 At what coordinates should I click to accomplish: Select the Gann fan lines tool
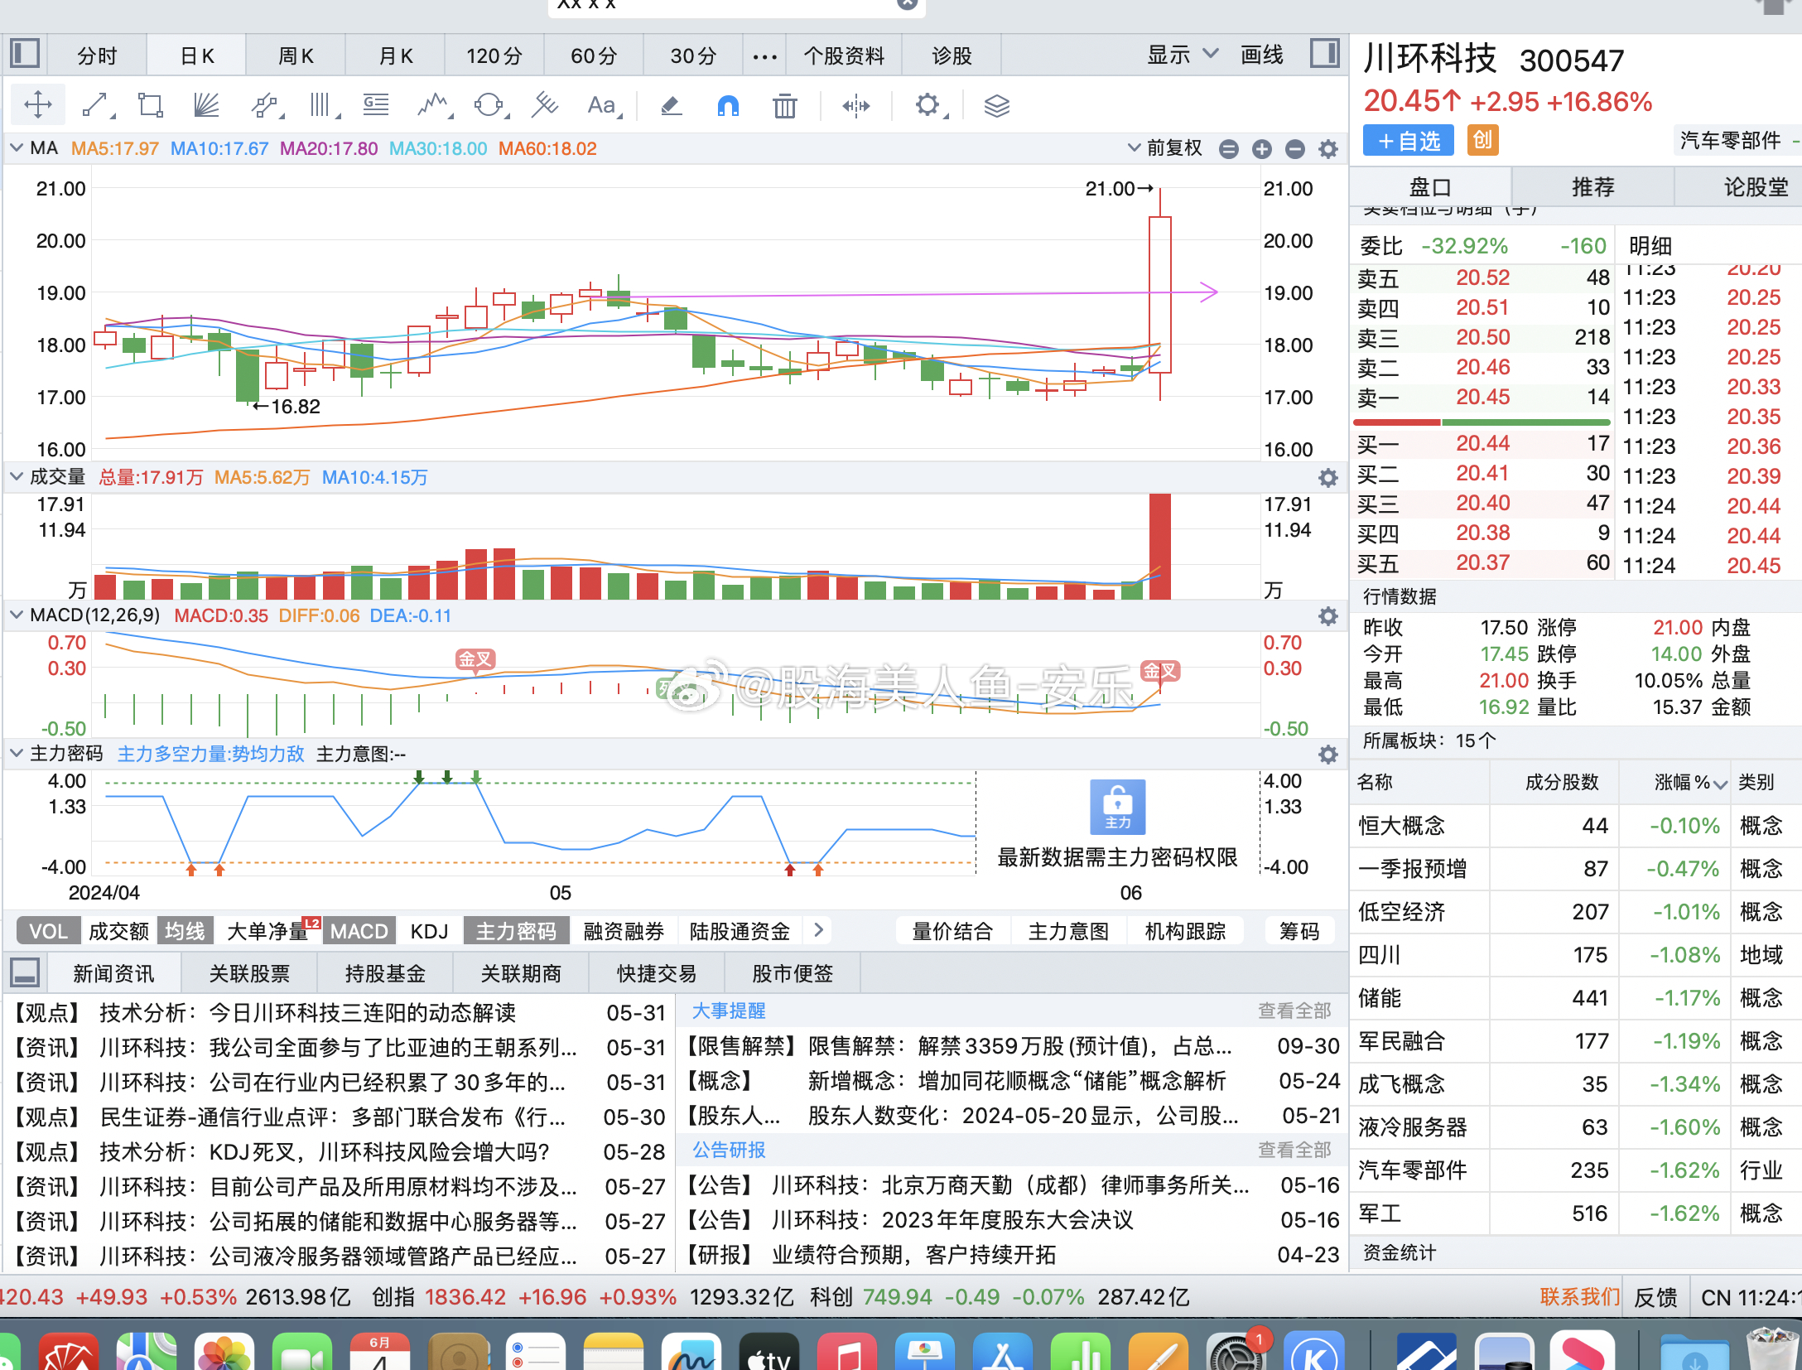pos(206,105)
